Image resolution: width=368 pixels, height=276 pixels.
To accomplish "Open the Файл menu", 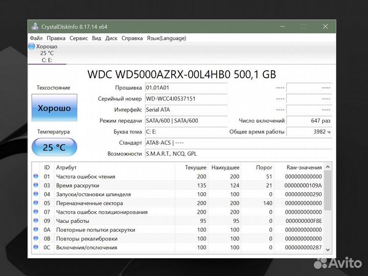I will [36, 38].
